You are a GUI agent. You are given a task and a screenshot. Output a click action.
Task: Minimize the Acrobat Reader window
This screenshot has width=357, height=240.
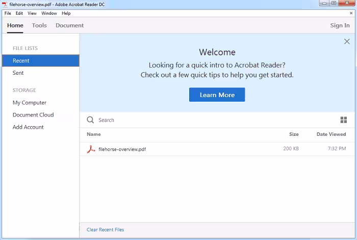(x=324, y=3)
